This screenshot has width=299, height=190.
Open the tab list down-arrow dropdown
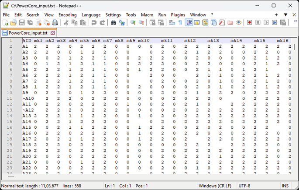click(x=285, y=15)
